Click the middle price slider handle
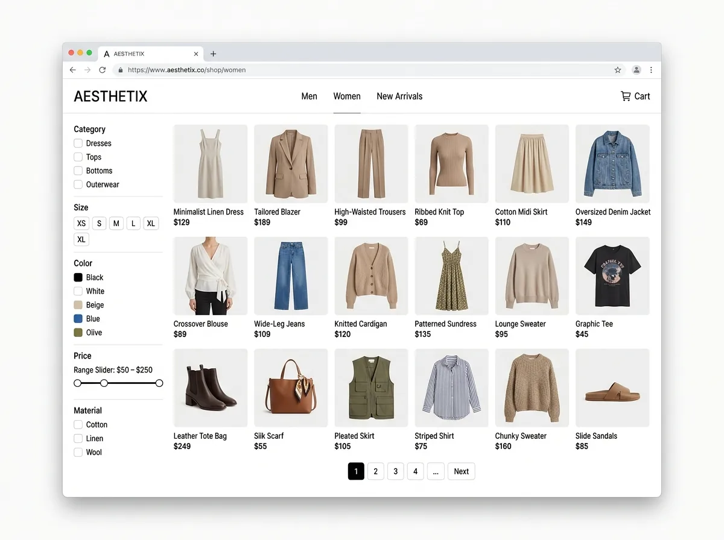 click(x=104, y=383)
